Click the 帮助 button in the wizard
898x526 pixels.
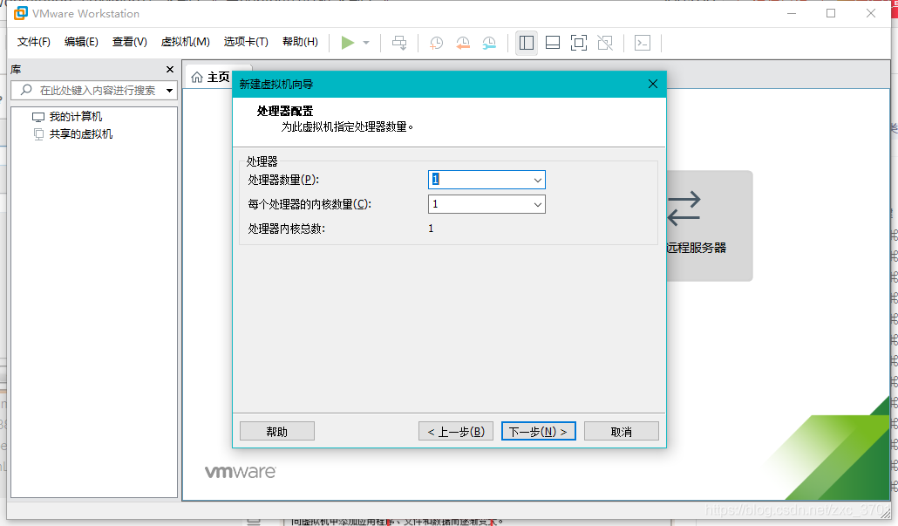click(277, 432)
